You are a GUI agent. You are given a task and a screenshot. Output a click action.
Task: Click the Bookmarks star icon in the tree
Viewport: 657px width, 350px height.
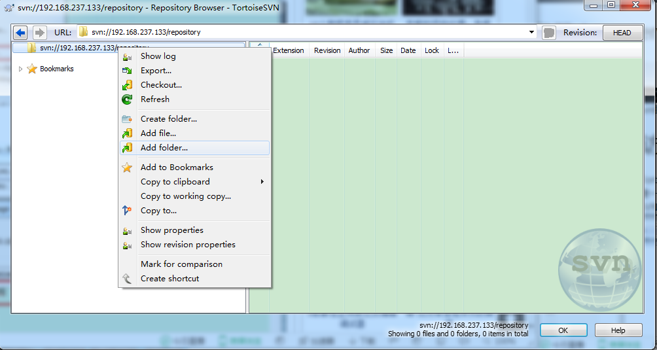point(32,69)
